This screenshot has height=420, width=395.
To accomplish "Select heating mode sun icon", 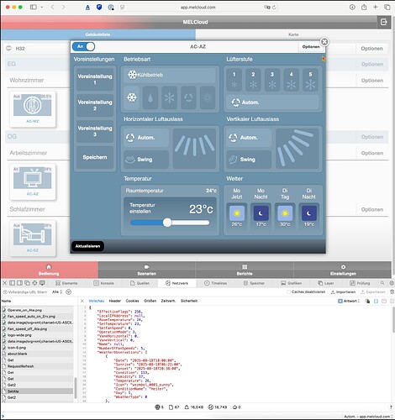I will (x=208, y=97).
